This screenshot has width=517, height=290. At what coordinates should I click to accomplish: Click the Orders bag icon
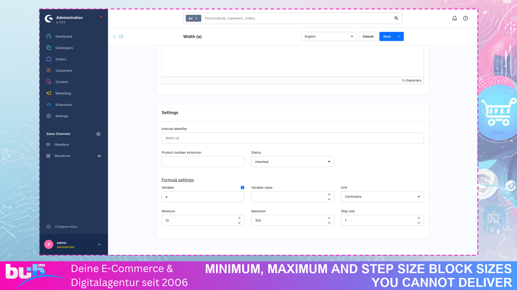click(49, 59)
